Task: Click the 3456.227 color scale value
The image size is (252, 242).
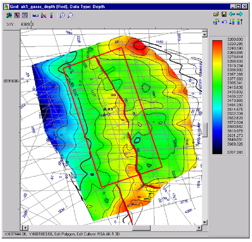Action: [x=235, y=96]
